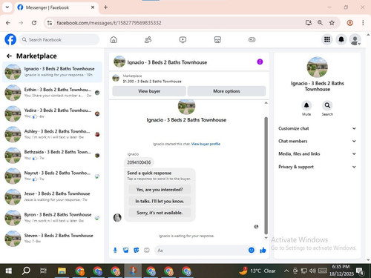
Task: Record a voice clip with microphone icon
Action: pyautogui.click(x=115, y=251)
